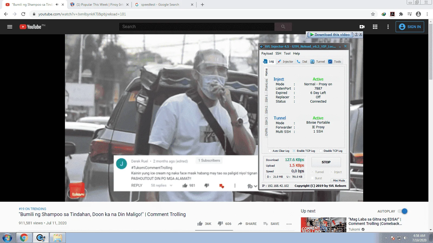Switch to the Tunnel tab in SVL Injector
Screen dimensions: 433x243
(317, 62)
